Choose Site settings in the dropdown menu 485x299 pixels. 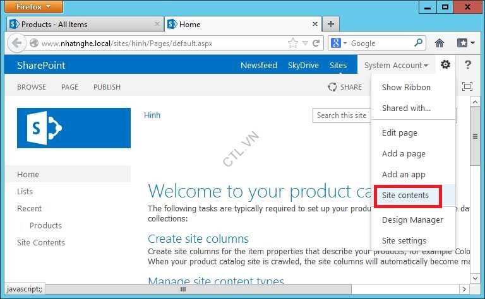(404, 240)
